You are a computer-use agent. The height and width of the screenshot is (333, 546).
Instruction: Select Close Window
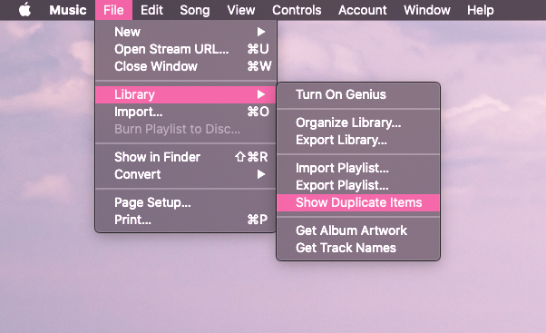tap(186, 66)
